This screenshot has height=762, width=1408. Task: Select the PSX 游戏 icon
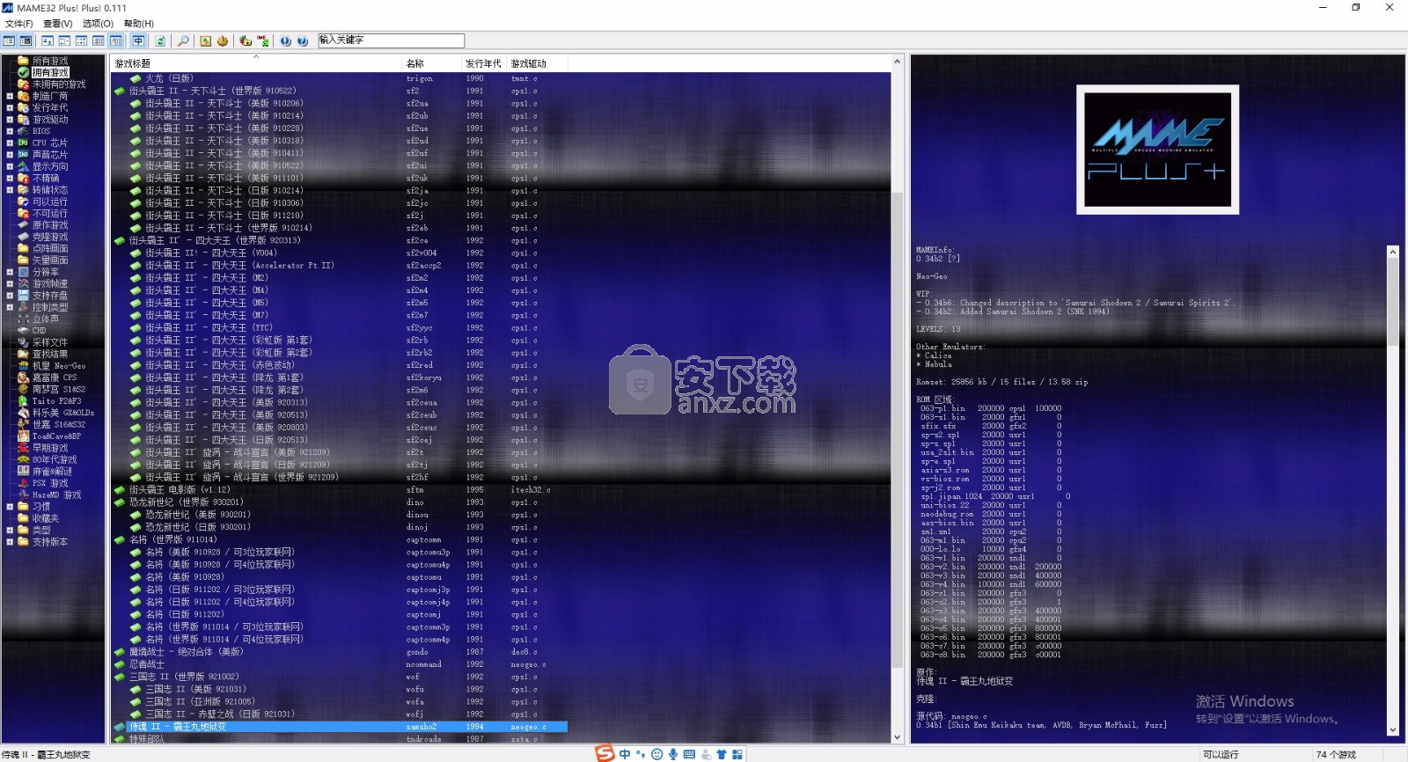(x=24, y=483)
